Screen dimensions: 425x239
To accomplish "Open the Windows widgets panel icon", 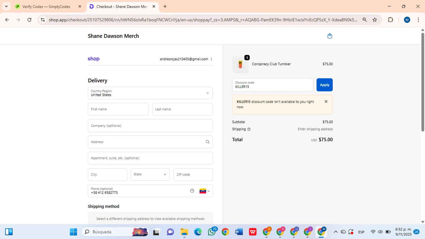I will (x=9, y=232).
